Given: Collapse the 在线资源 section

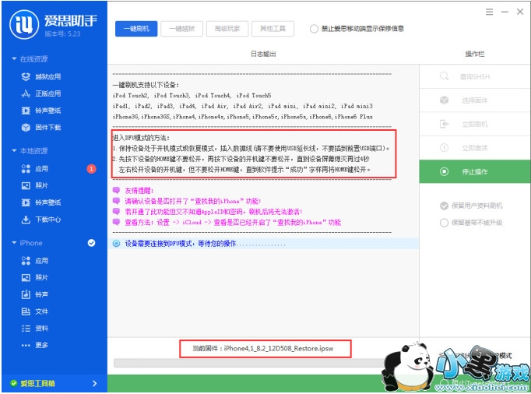Looking at the screenshot, I should [14, 59].
